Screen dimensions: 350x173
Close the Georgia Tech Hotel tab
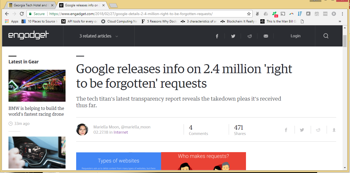coord(52,5)
